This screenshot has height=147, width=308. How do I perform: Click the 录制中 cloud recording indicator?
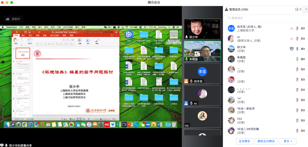tap(13, 19)
